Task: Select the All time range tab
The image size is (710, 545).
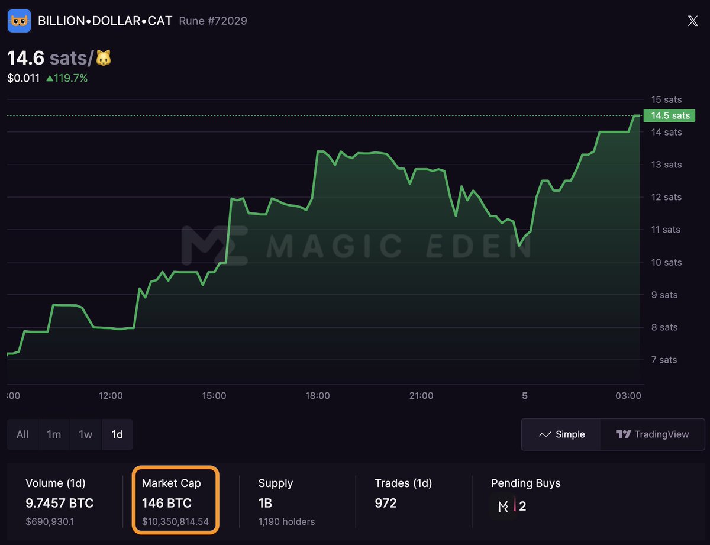Action: click(x=22, y=434)
